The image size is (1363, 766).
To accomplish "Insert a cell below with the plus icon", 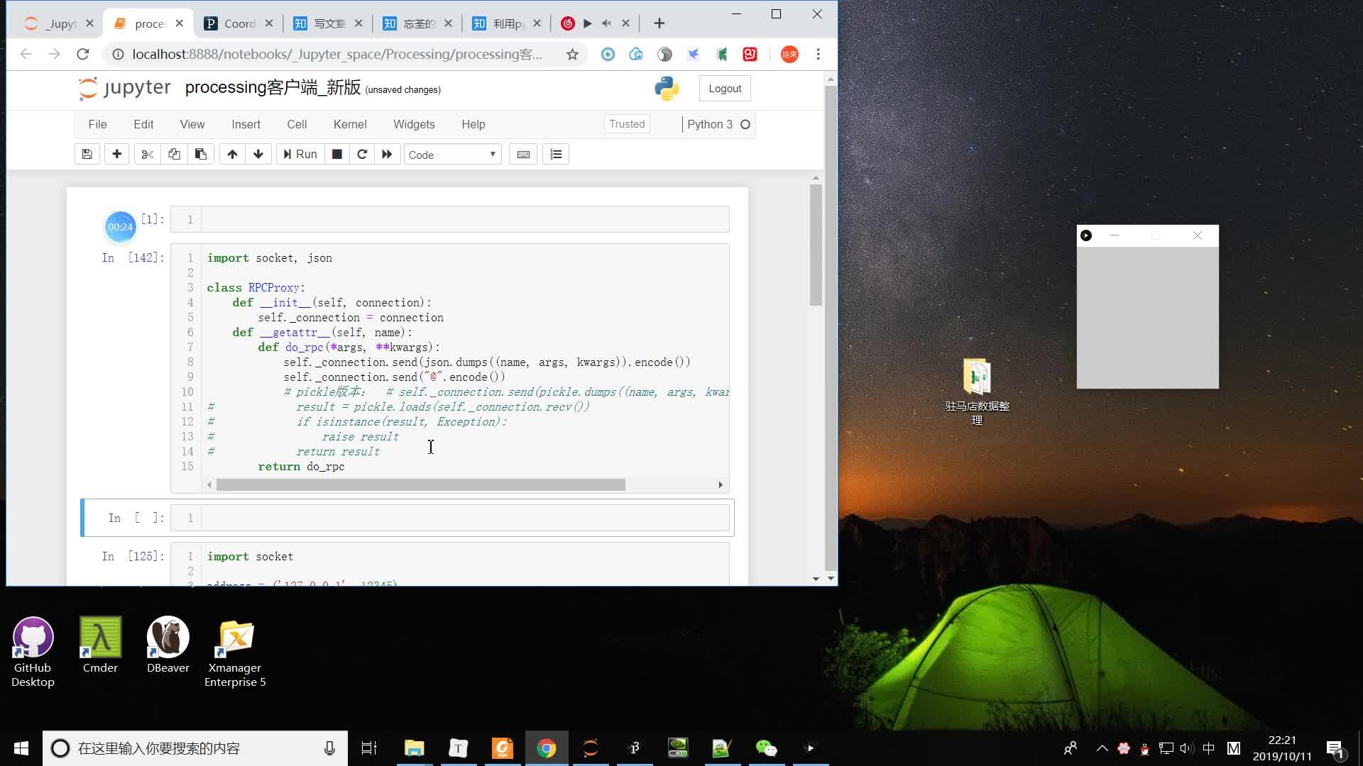I will point(116,154).
